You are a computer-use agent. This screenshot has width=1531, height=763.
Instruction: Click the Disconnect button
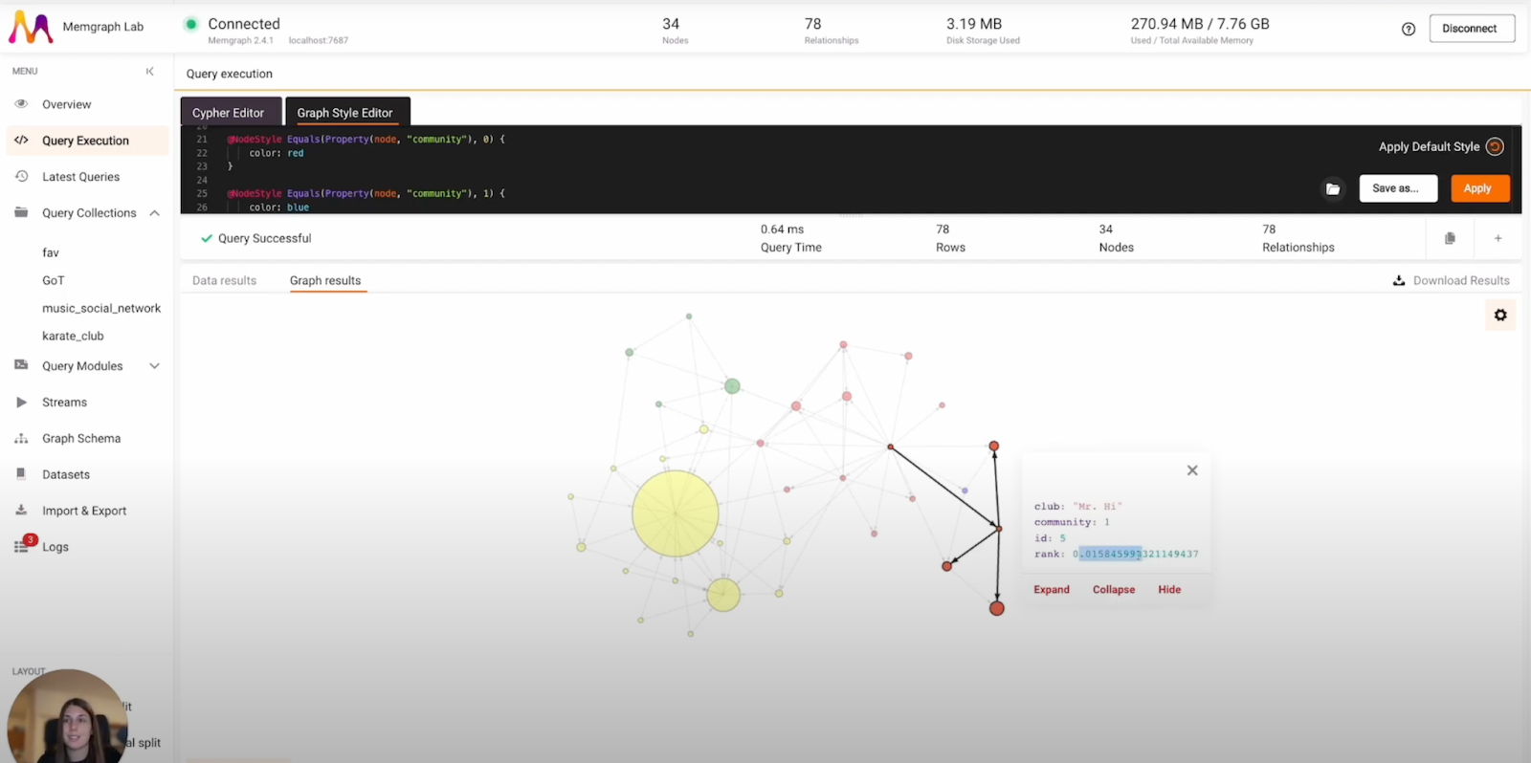pyautogui.click(x=1472, y=29)
